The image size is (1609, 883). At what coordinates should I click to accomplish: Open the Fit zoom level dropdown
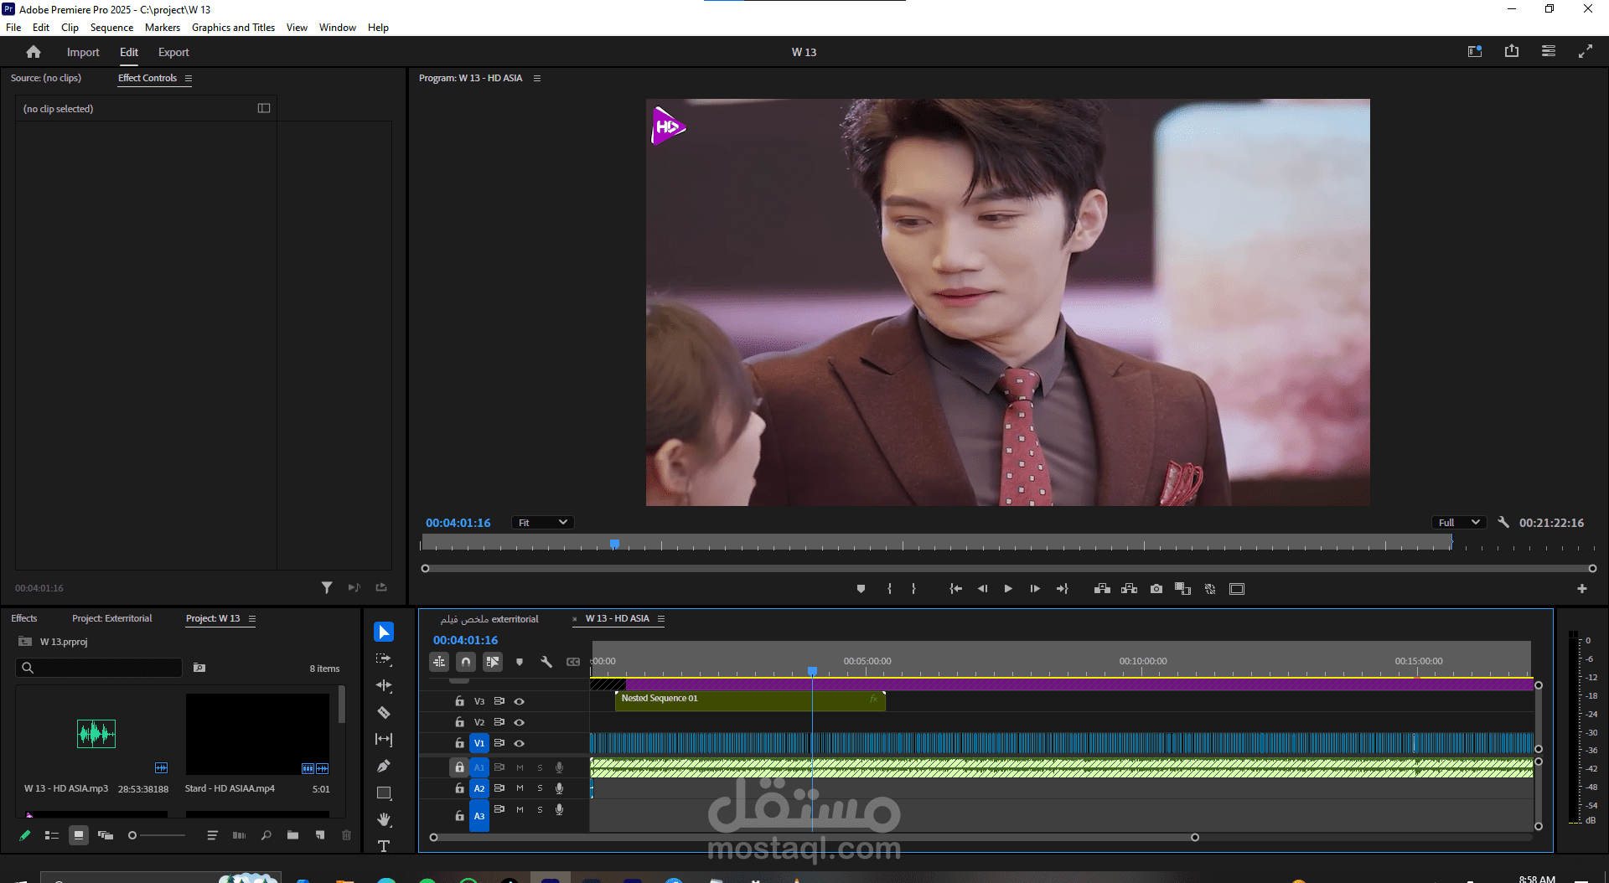coord(542,523)
